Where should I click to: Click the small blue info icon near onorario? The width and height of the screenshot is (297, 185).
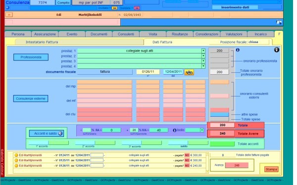click(x=238, y=50)
